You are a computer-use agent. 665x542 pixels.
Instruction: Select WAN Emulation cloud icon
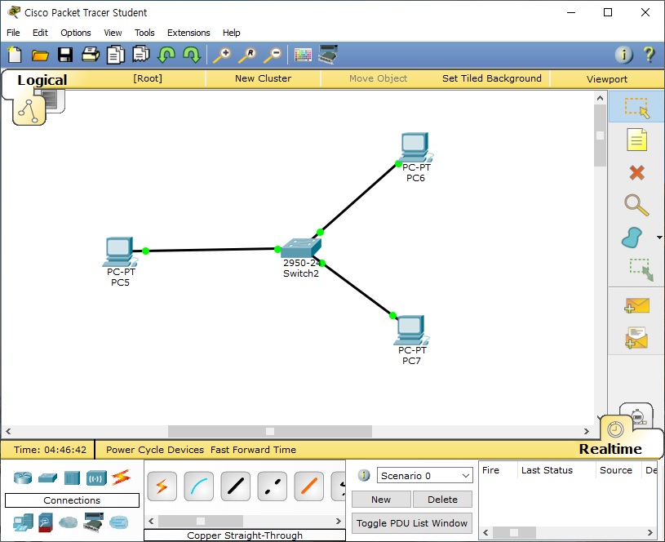click(68, 522)
